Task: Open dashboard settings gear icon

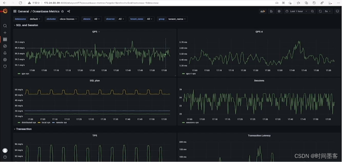Action: (279, 11)
